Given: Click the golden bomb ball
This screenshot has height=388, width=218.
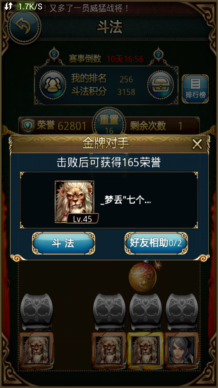Looking at the screenshot, I should click(x=144, y=276).
